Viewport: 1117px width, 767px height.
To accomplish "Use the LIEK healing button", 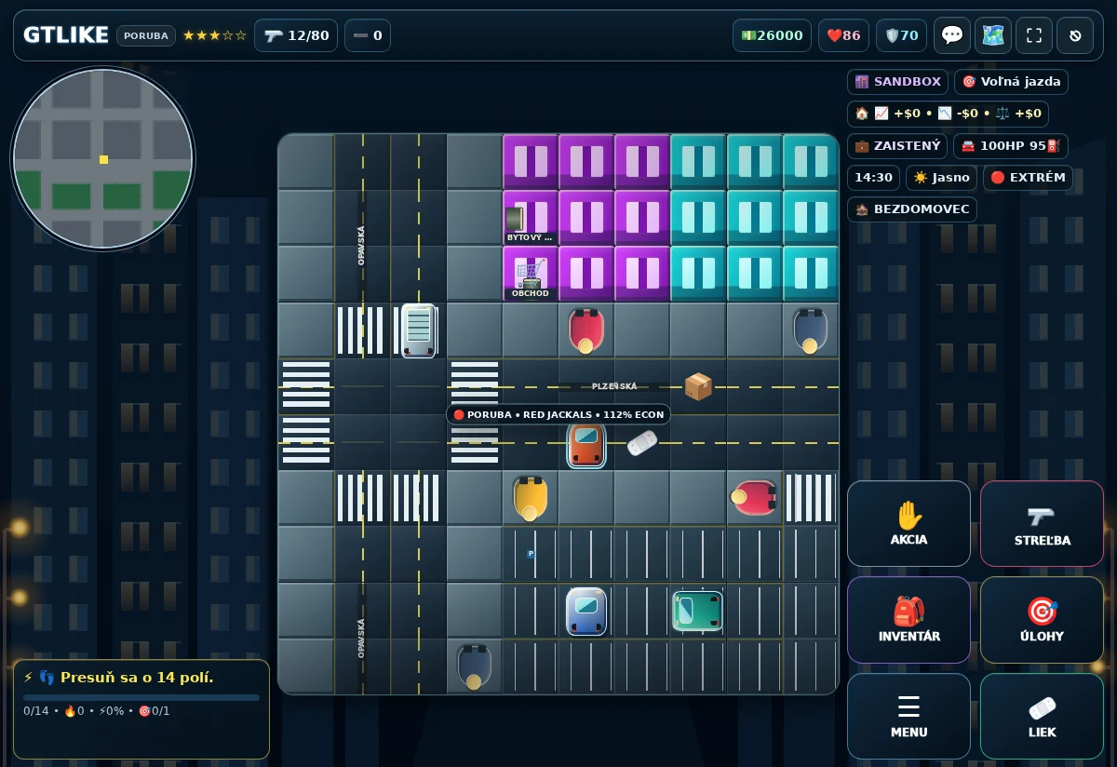I will (1042, 716).
